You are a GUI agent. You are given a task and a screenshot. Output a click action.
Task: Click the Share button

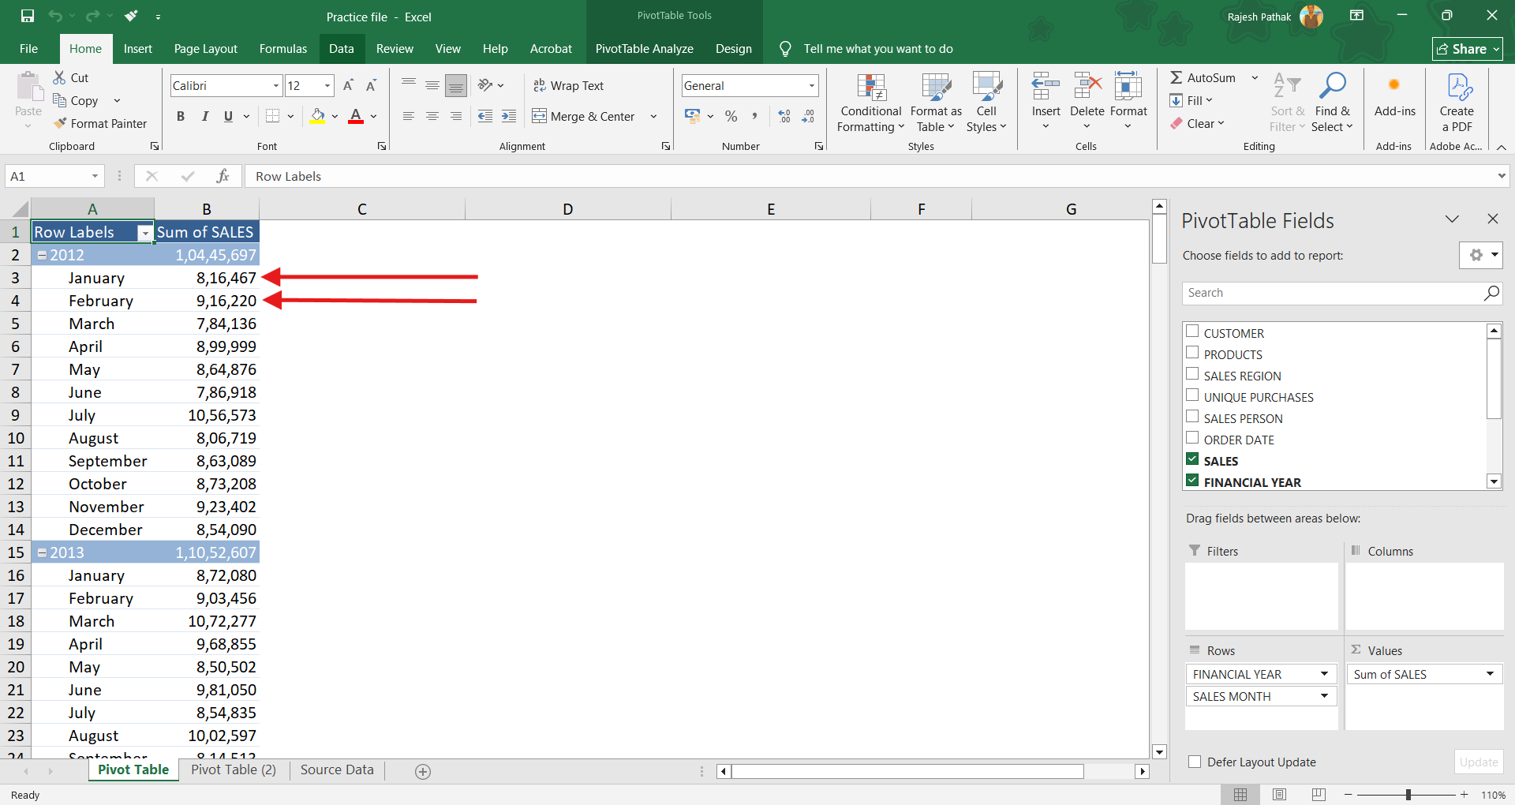coord(1467,49)
